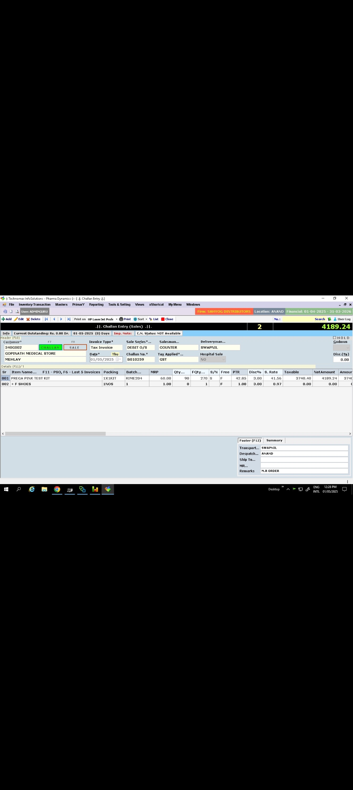This screenshot has width=353, height=790.
Task: Go to the first record arrow
Action: coord(46,319)
